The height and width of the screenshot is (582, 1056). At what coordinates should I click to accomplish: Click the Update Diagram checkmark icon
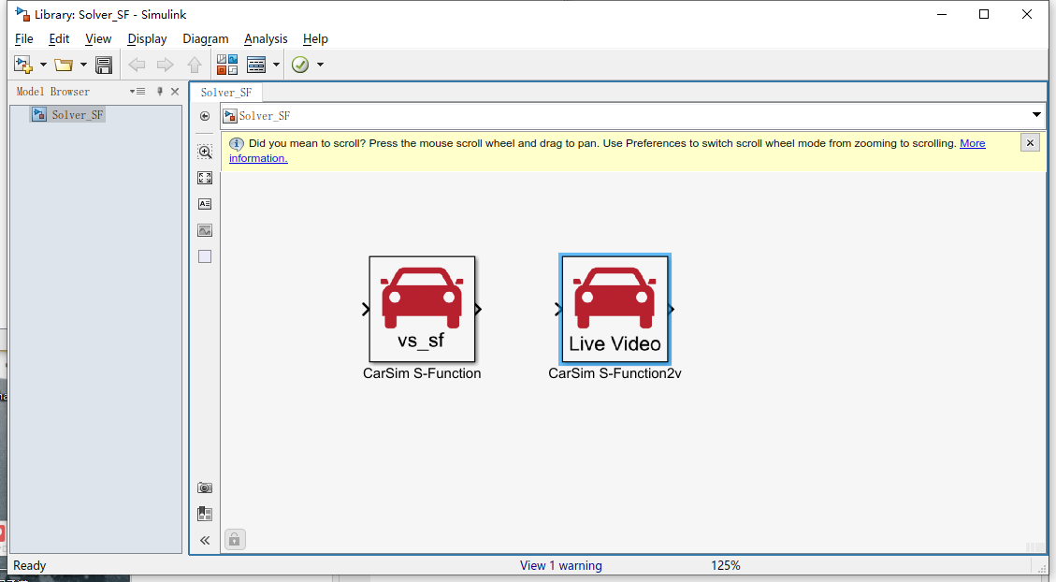(x=300, y=65)
